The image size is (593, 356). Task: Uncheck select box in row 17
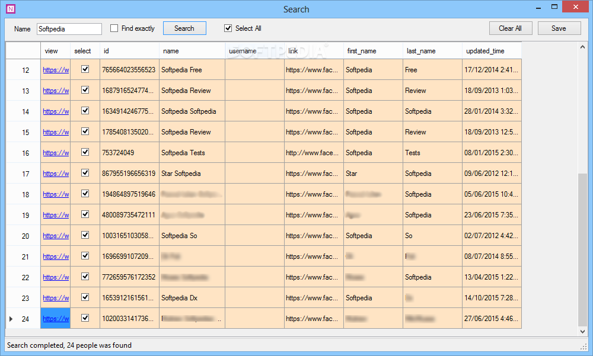pos(85,173)
